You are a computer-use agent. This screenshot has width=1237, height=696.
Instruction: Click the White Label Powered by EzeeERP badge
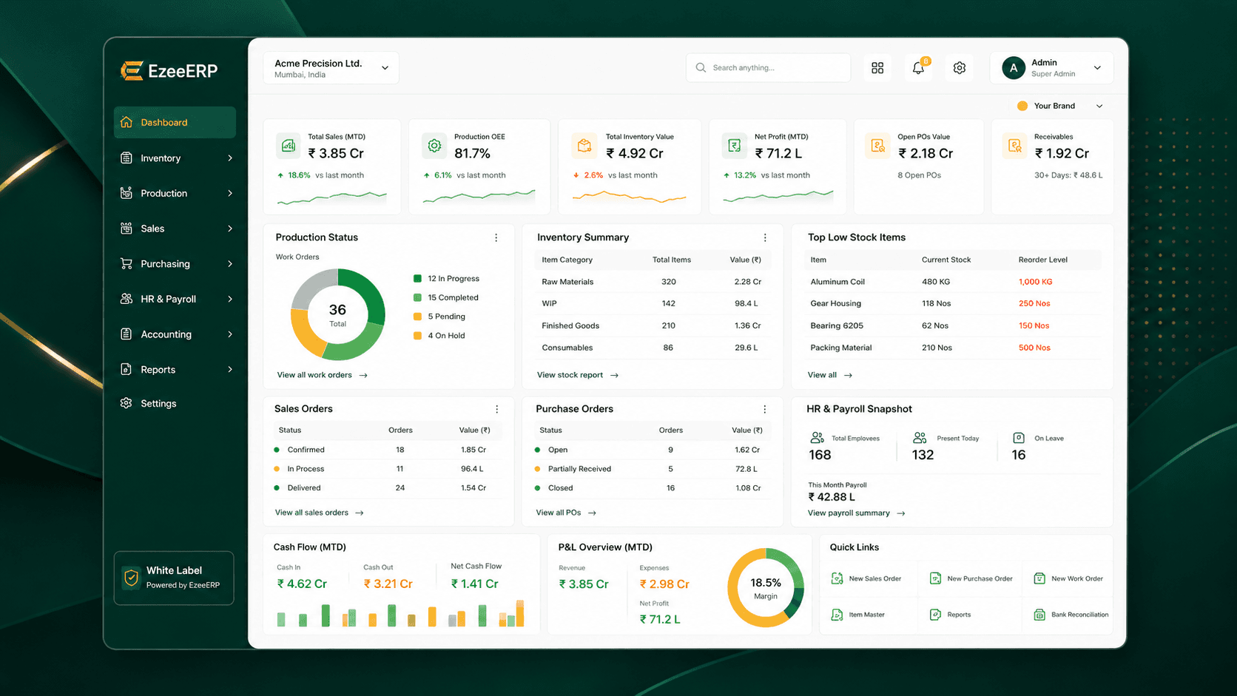(174, 578)
